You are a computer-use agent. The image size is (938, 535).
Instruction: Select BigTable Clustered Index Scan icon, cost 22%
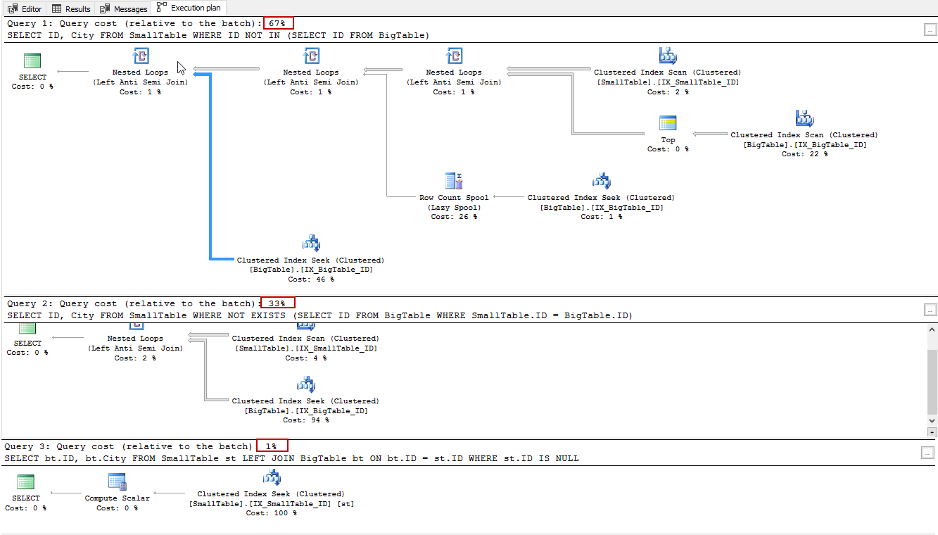804,119
